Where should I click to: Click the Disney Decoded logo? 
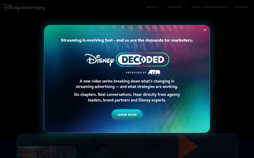coord(127,59)
